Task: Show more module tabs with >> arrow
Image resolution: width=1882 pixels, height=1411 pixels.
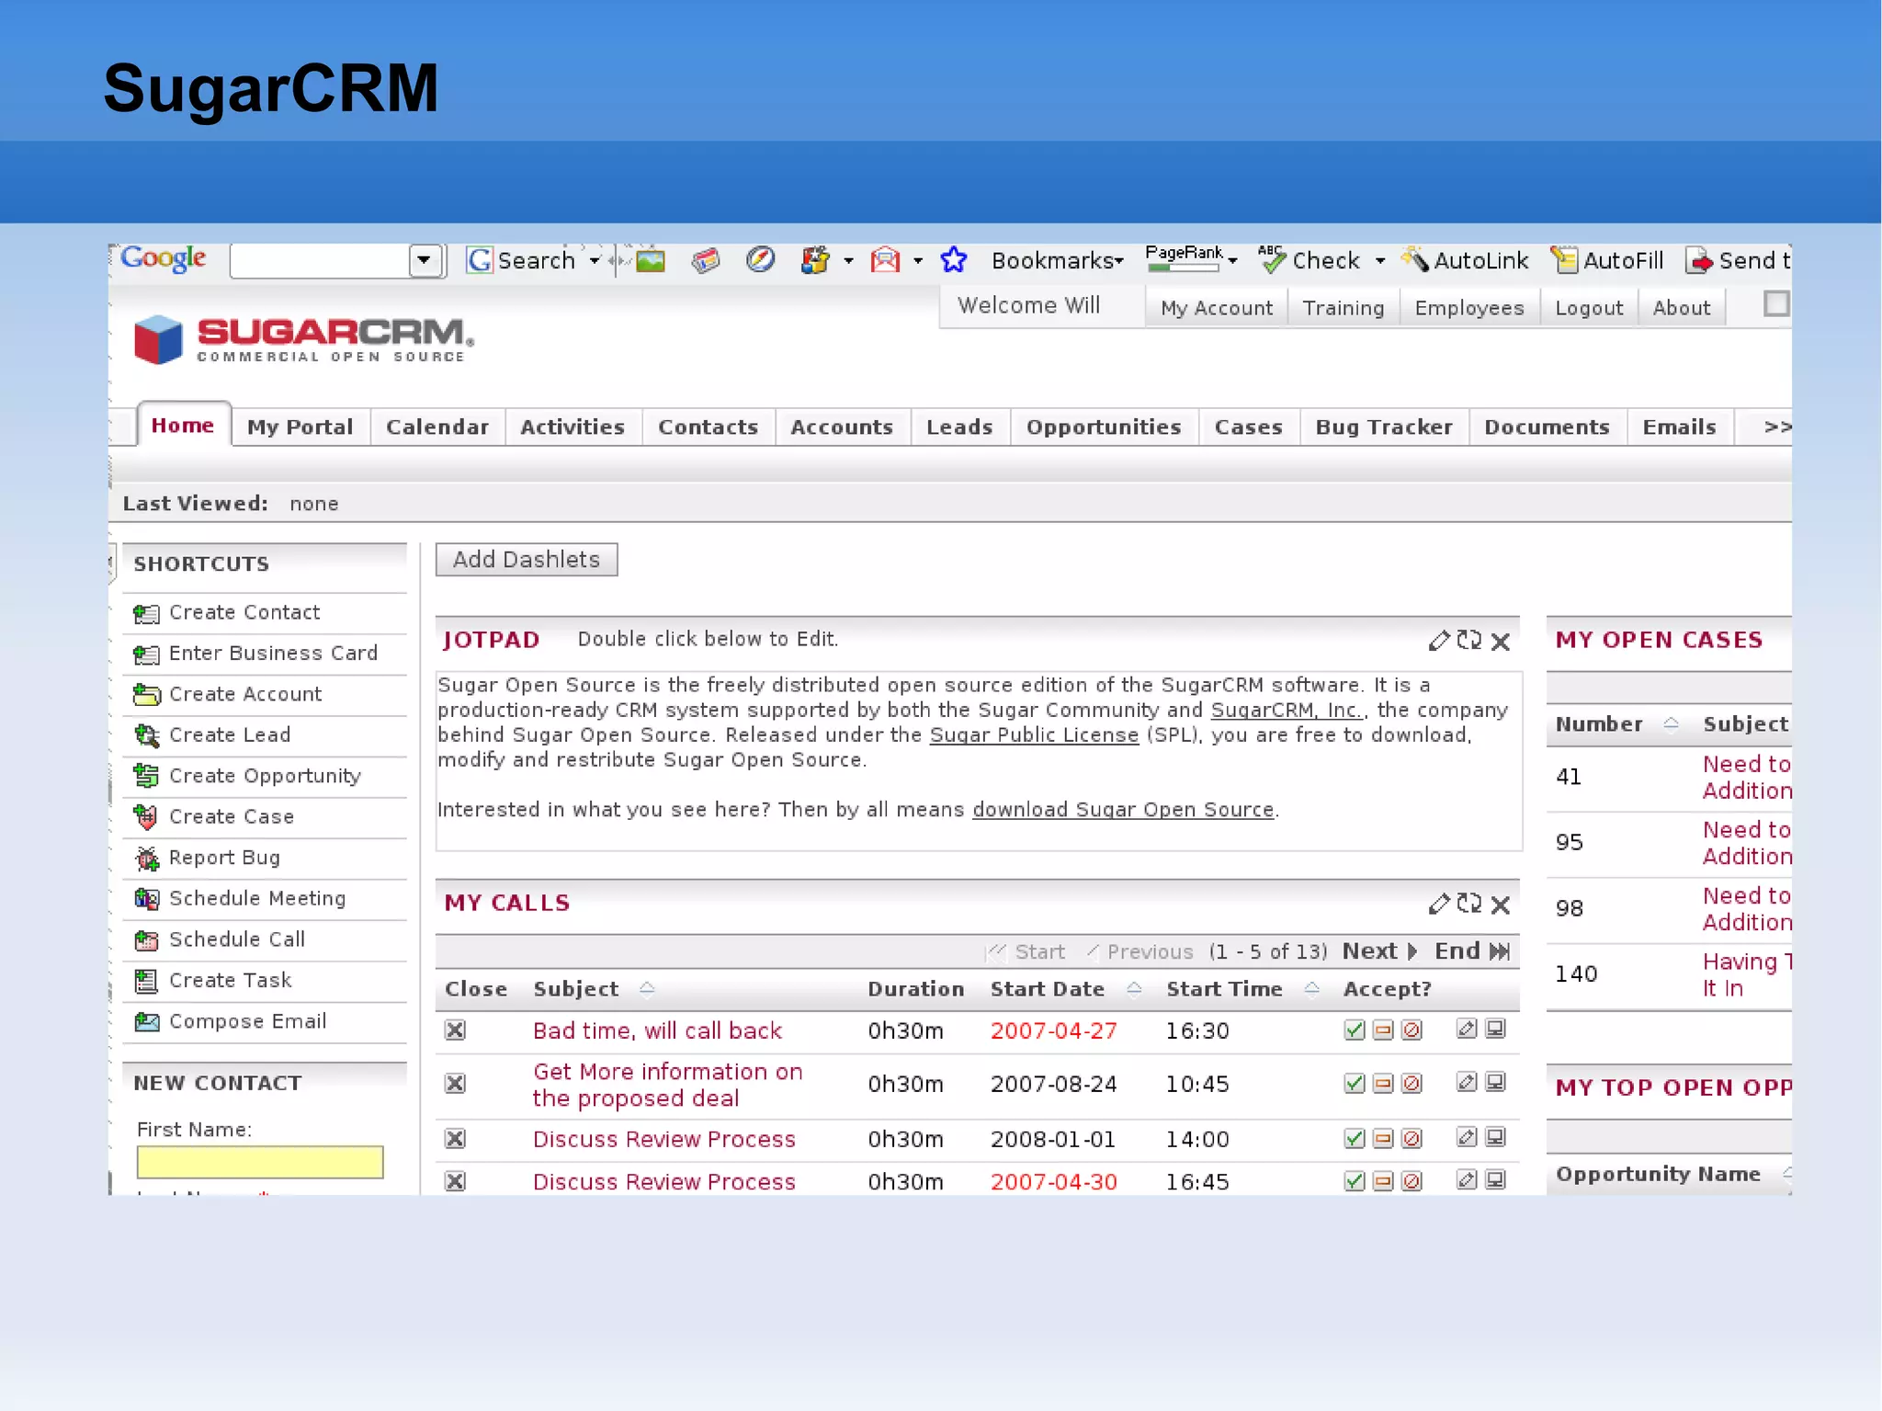Action: [1776, 427]
